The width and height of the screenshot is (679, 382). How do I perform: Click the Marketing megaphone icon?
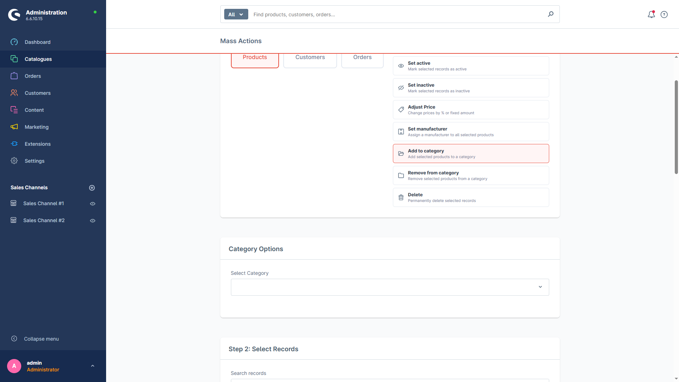[14, 127]
